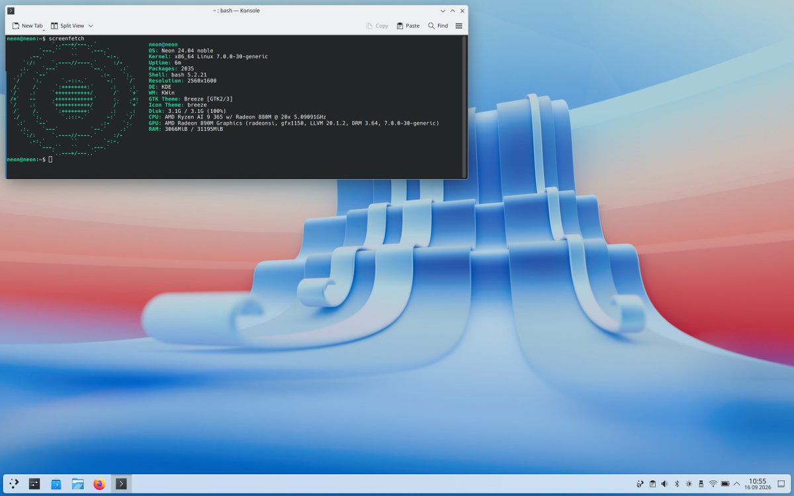Click the Paste toolbar button
Viewport: 794px width, 496px height.
(x=408, y=26)
